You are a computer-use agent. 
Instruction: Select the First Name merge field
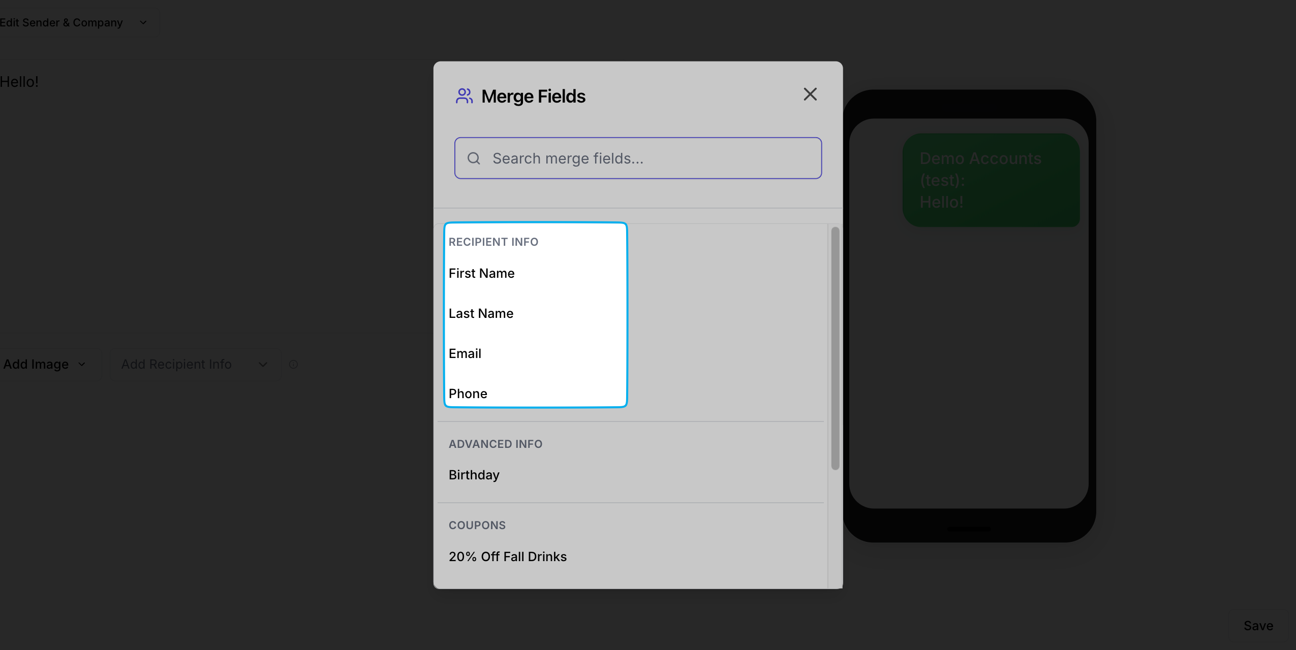(481, 273)
